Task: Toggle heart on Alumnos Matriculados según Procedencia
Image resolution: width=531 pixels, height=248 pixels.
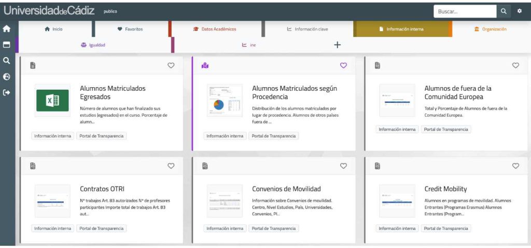Action: point(343,65)
